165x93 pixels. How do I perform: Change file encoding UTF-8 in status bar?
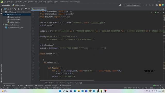pos(135,88)
